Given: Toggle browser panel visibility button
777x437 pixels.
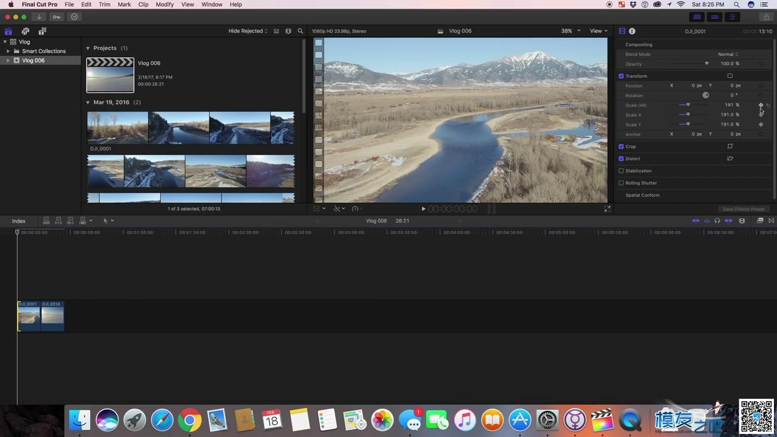Looking at the screenshot, I should [x=697, y=17].
